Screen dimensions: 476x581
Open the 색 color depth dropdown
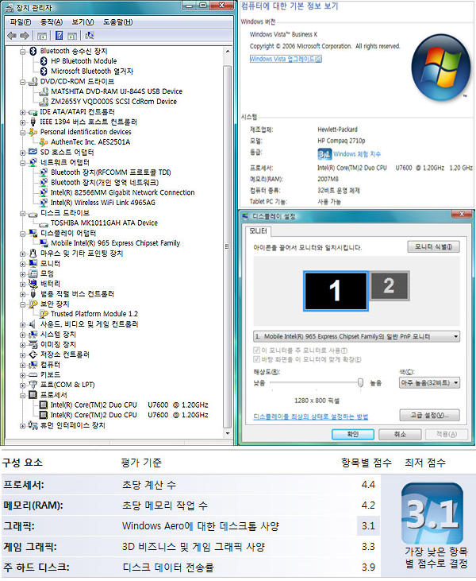click(x=429, y=383)
